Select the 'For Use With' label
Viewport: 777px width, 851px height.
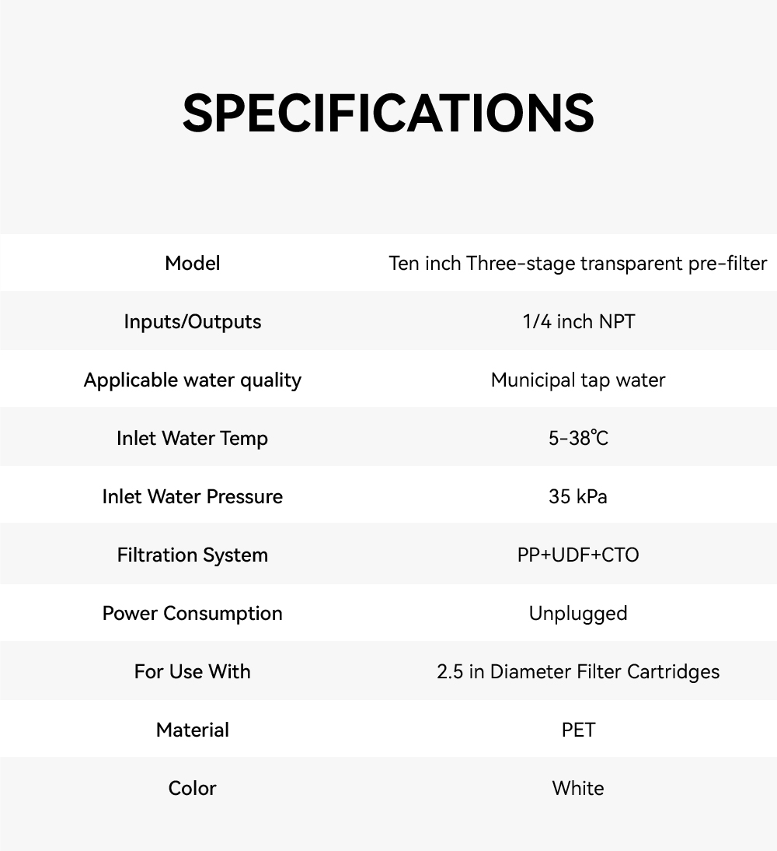193,672
